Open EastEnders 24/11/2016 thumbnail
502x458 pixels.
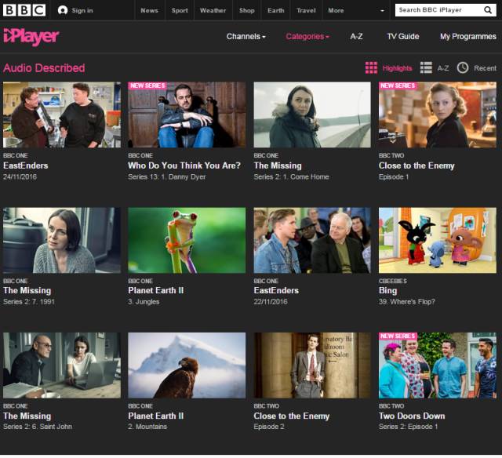62,114
